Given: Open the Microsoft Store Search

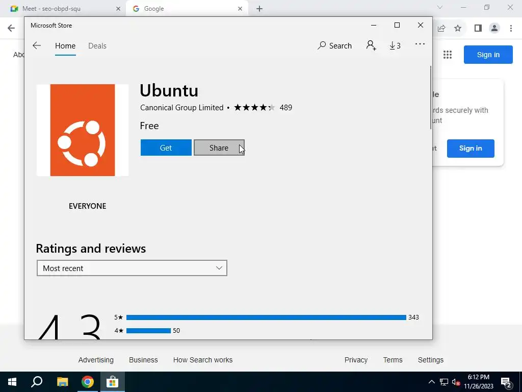Looking at the screenshot, I should (x=334, y=45).
